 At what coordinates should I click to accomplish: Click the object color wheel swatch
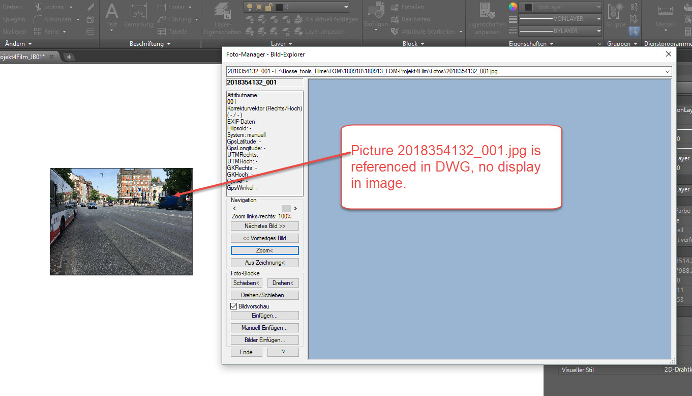(x=513, y=7)
